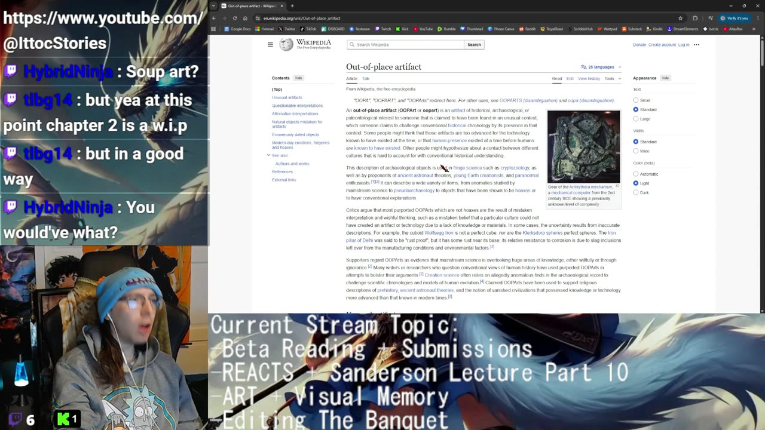
Task: Jump to Questionable interpretations section
Action: click(297, 106)
